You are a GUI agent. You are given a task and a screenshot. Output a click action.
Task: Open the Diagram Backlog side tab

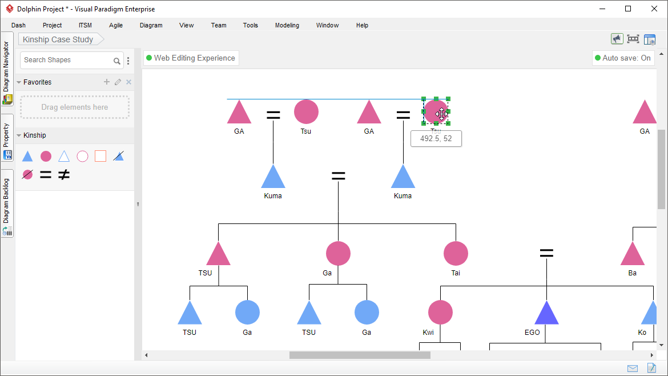point(7,203)
